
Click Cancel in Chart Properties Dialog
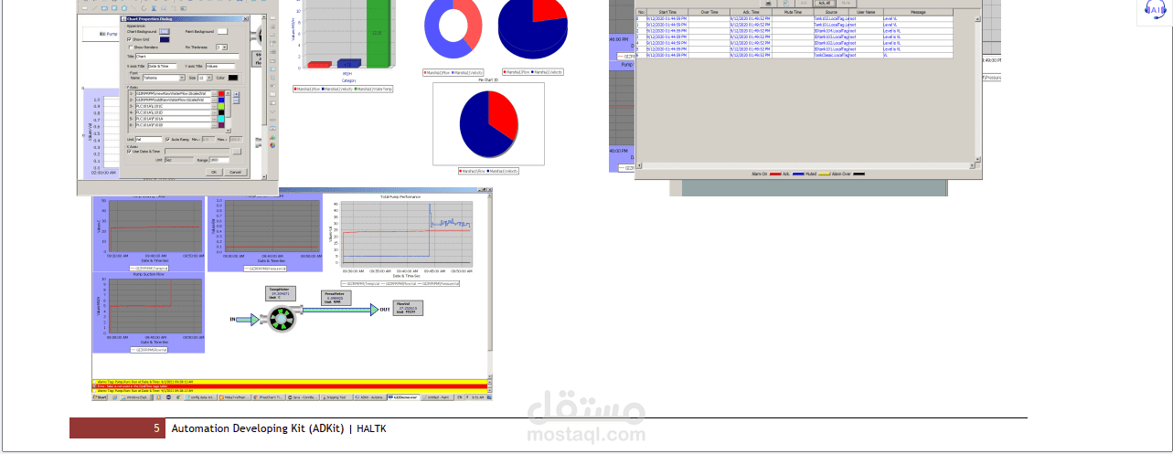[235, 172]
